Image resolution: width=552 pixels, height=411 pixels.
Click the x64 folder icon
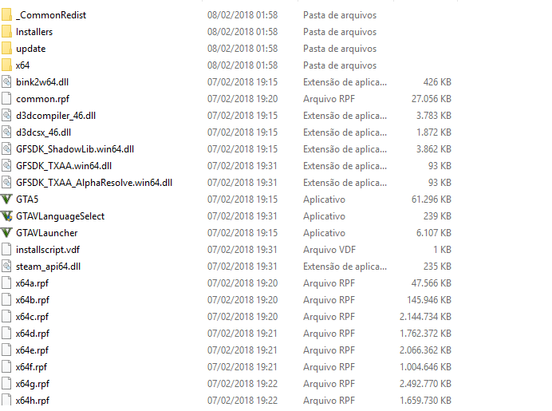[6, 65]
